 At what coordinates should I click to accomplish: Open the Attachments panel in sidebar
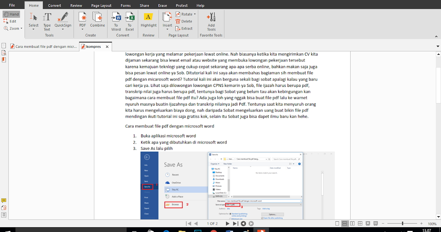(x=4, y=208)
